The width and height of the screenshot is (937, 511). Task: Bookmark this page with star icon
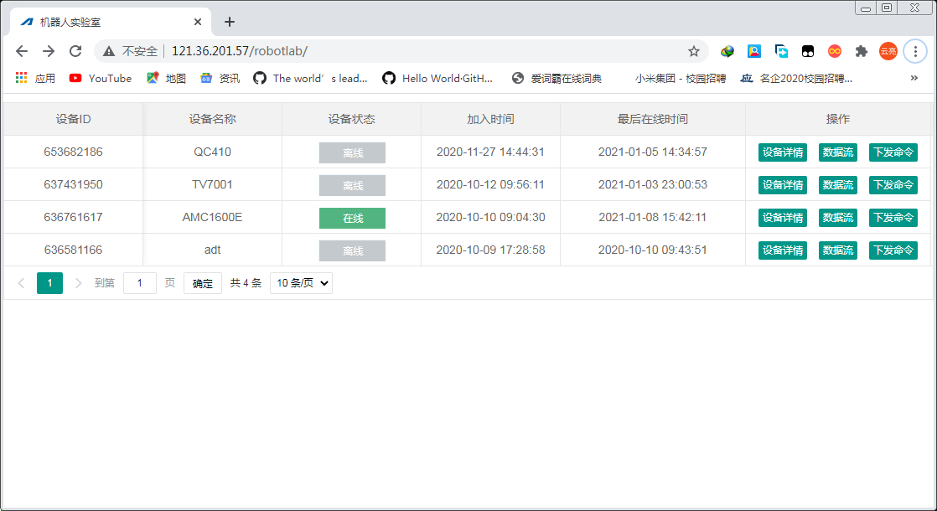694,51
